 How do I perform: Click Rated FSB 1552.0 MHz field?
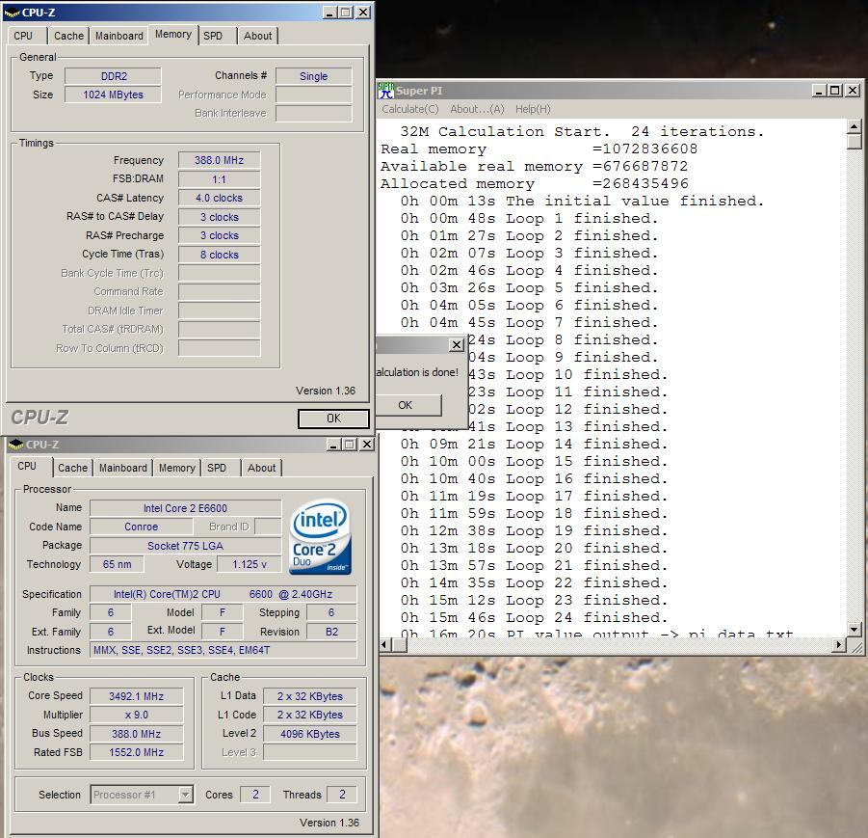pyautogui.click(x=136, y=752)
